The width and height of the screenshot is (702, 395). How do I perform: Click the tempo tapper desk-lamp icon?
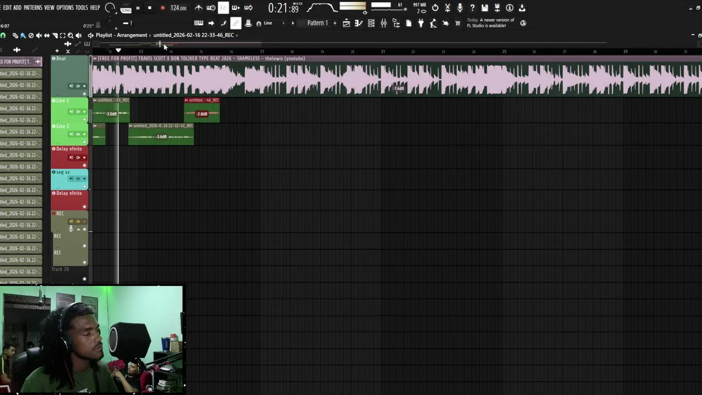tap(433, 23)
